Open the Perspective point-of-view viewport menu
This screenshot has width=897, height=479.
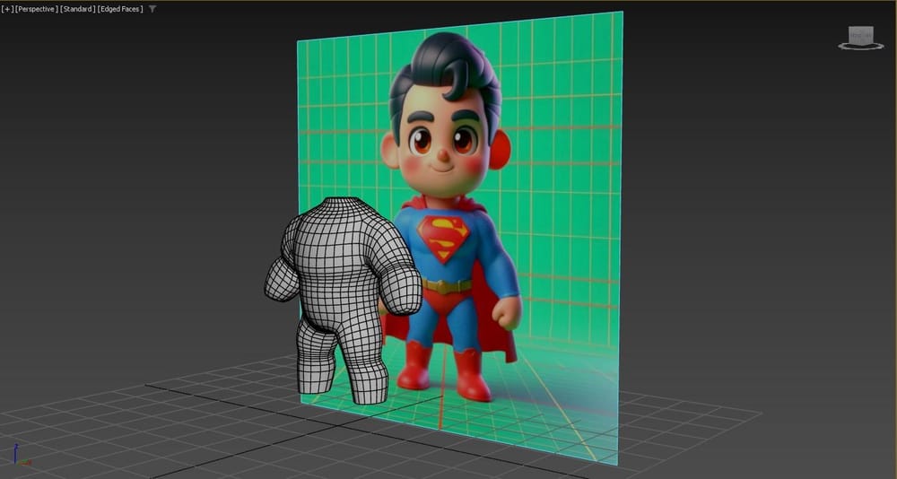pos(37,9)
